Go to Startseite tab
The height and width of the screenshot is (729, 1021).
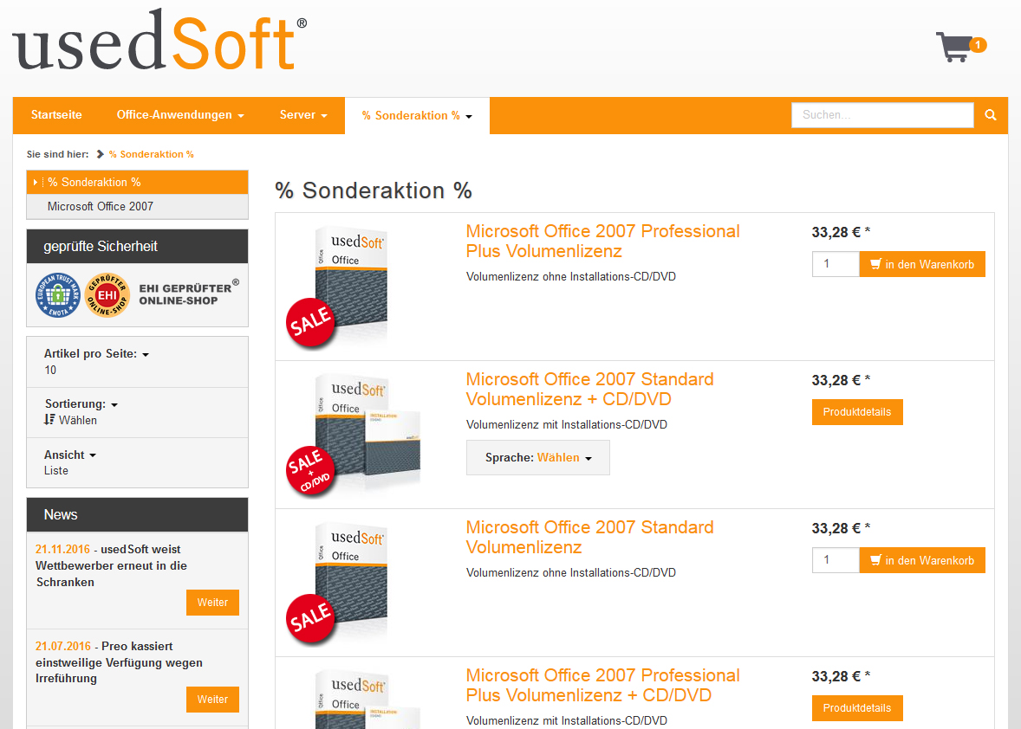point(56,115)
